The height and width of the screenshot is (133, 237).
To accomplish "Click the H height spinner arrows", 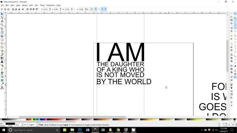I will 86,9.
